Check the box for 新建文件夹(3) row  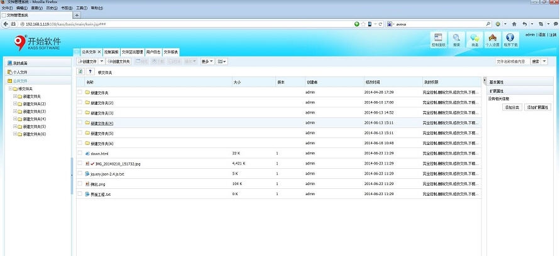tap(80, 113)
